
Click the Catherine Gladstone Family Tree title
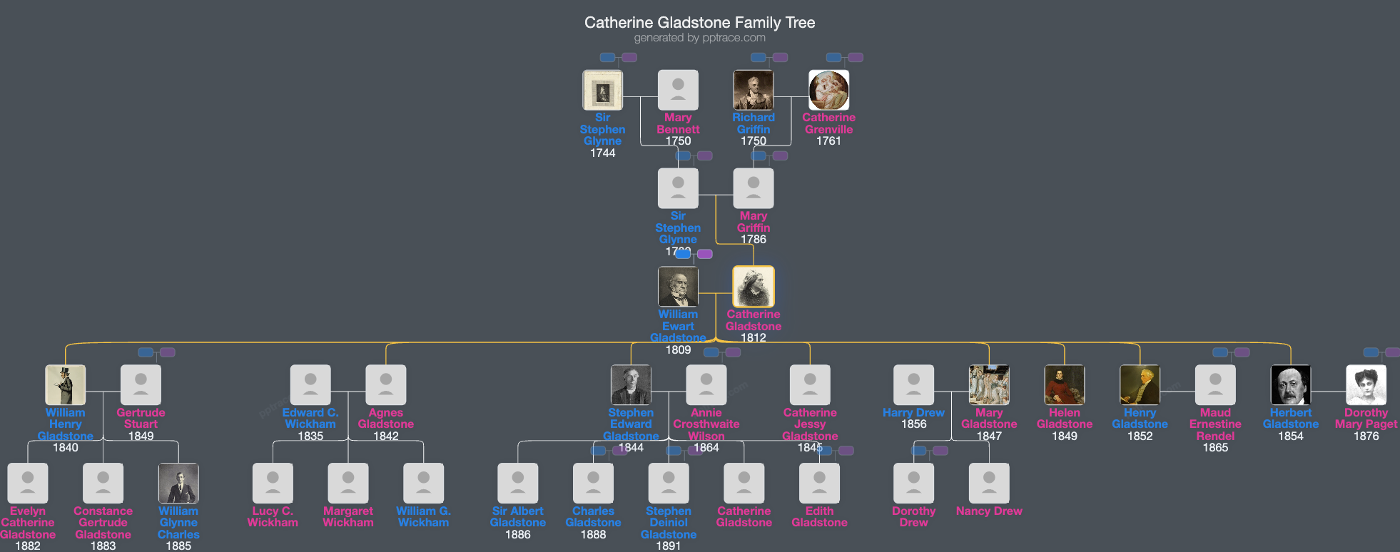pos(700,23)
